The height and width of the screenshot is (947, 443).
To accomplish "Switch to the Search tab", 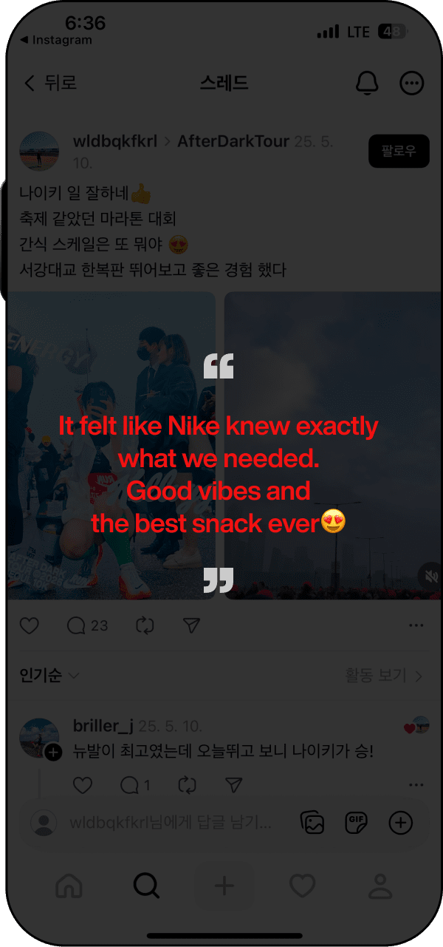I will (x=146, y=885).
